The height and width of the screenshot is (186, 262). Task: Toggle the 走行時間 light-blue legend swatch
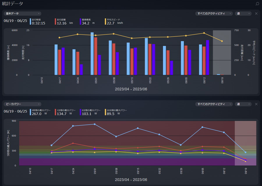click(30, 22)
